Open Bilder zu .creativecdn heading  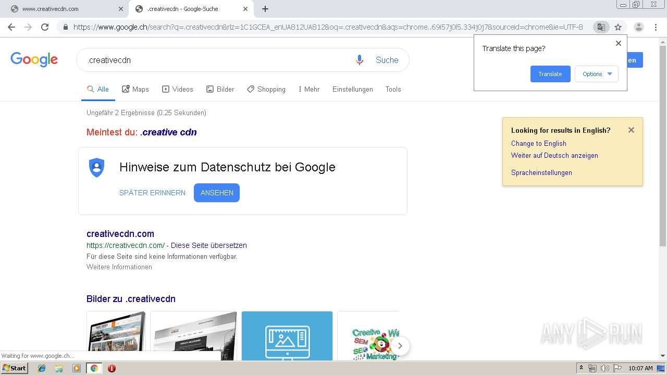[131, 299]
